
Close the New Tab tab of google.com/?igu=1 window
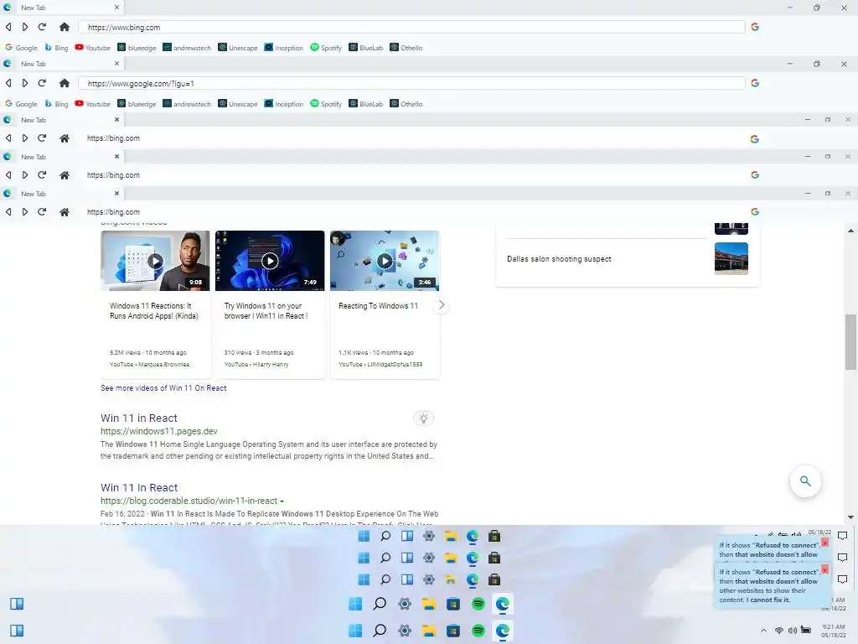click(116, 64)
